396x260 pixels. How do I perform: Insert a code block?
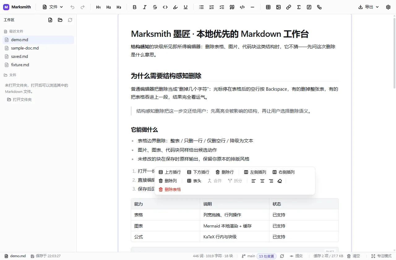point(242,7)
